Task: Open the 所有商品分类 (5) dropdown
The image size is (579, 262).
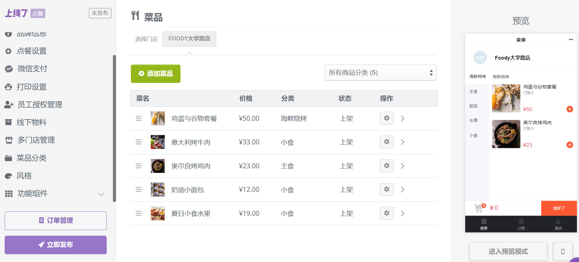Action: tap(380, 73)
